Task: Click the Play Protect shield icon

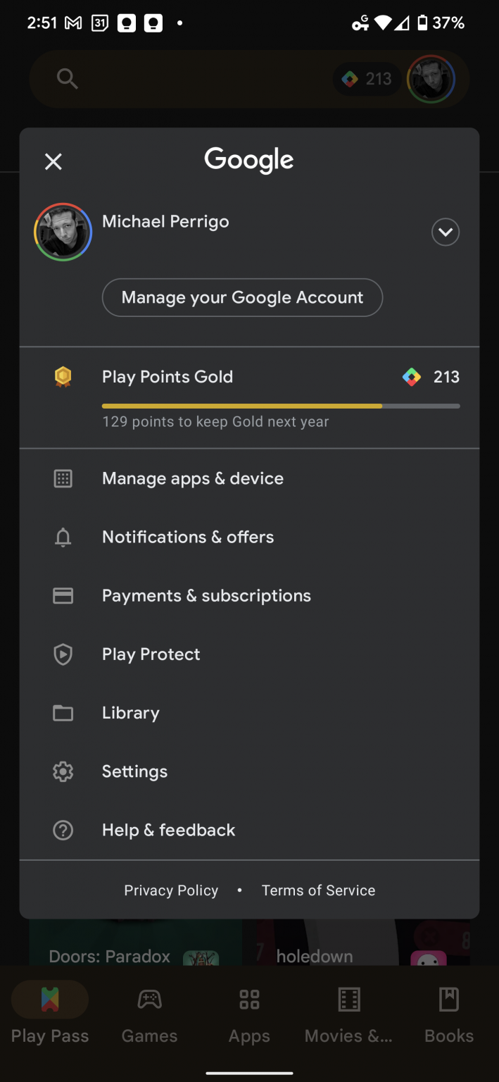Action: 63,654
